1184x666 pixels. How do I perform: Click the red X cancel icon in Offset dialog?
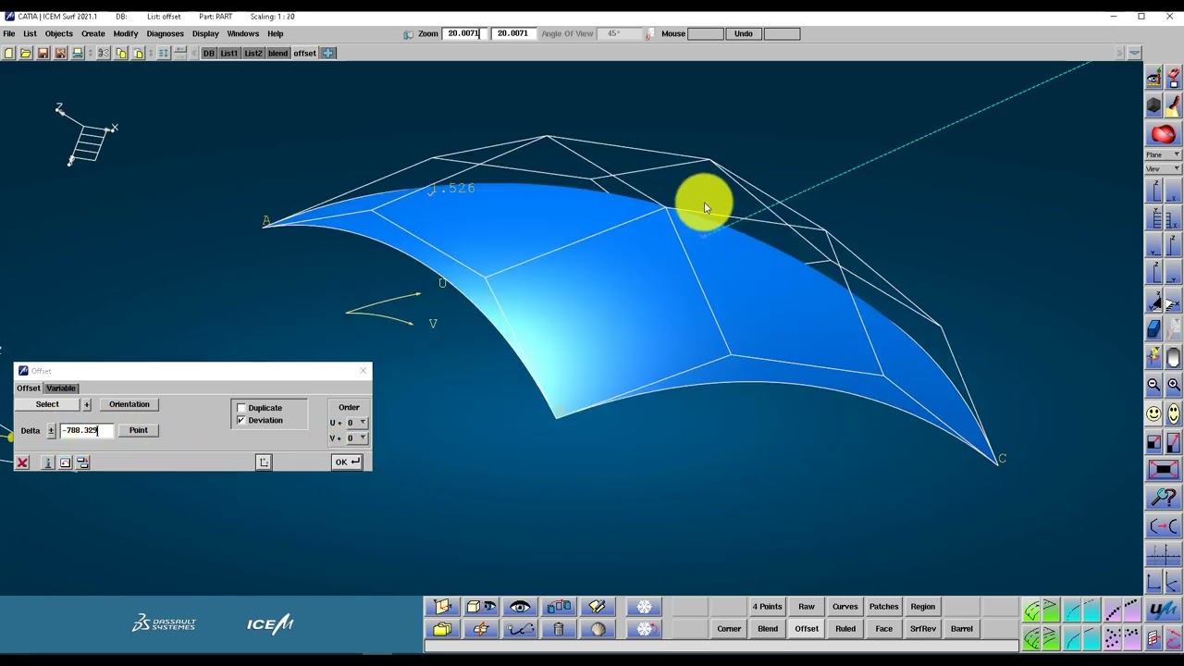[x=22, y=462]
